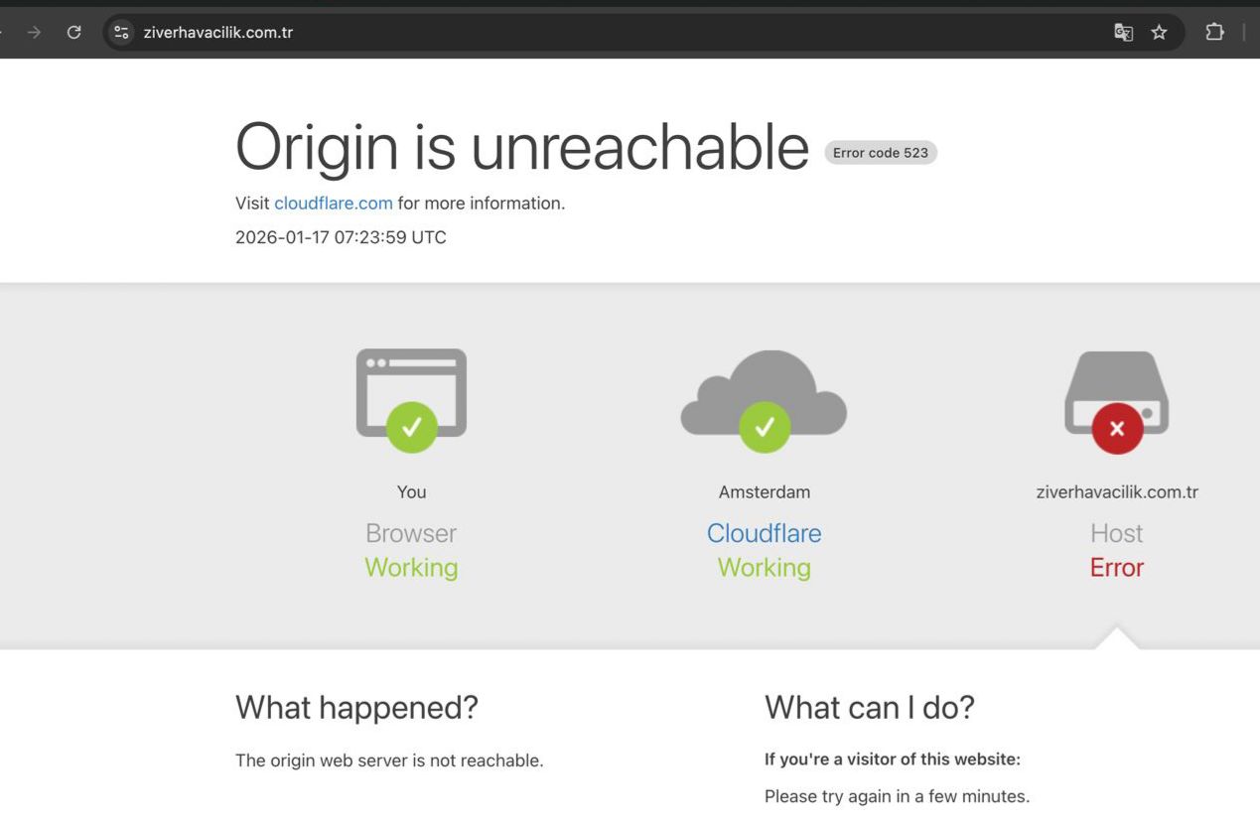Click the "What can I do?" heading
Image resolution: width=1260 pixels, height=826 pixels.
coord(869,708)
